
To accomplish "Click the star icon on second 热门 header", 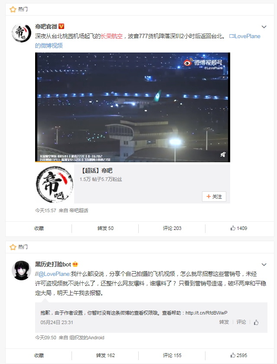I will point(13,247).
